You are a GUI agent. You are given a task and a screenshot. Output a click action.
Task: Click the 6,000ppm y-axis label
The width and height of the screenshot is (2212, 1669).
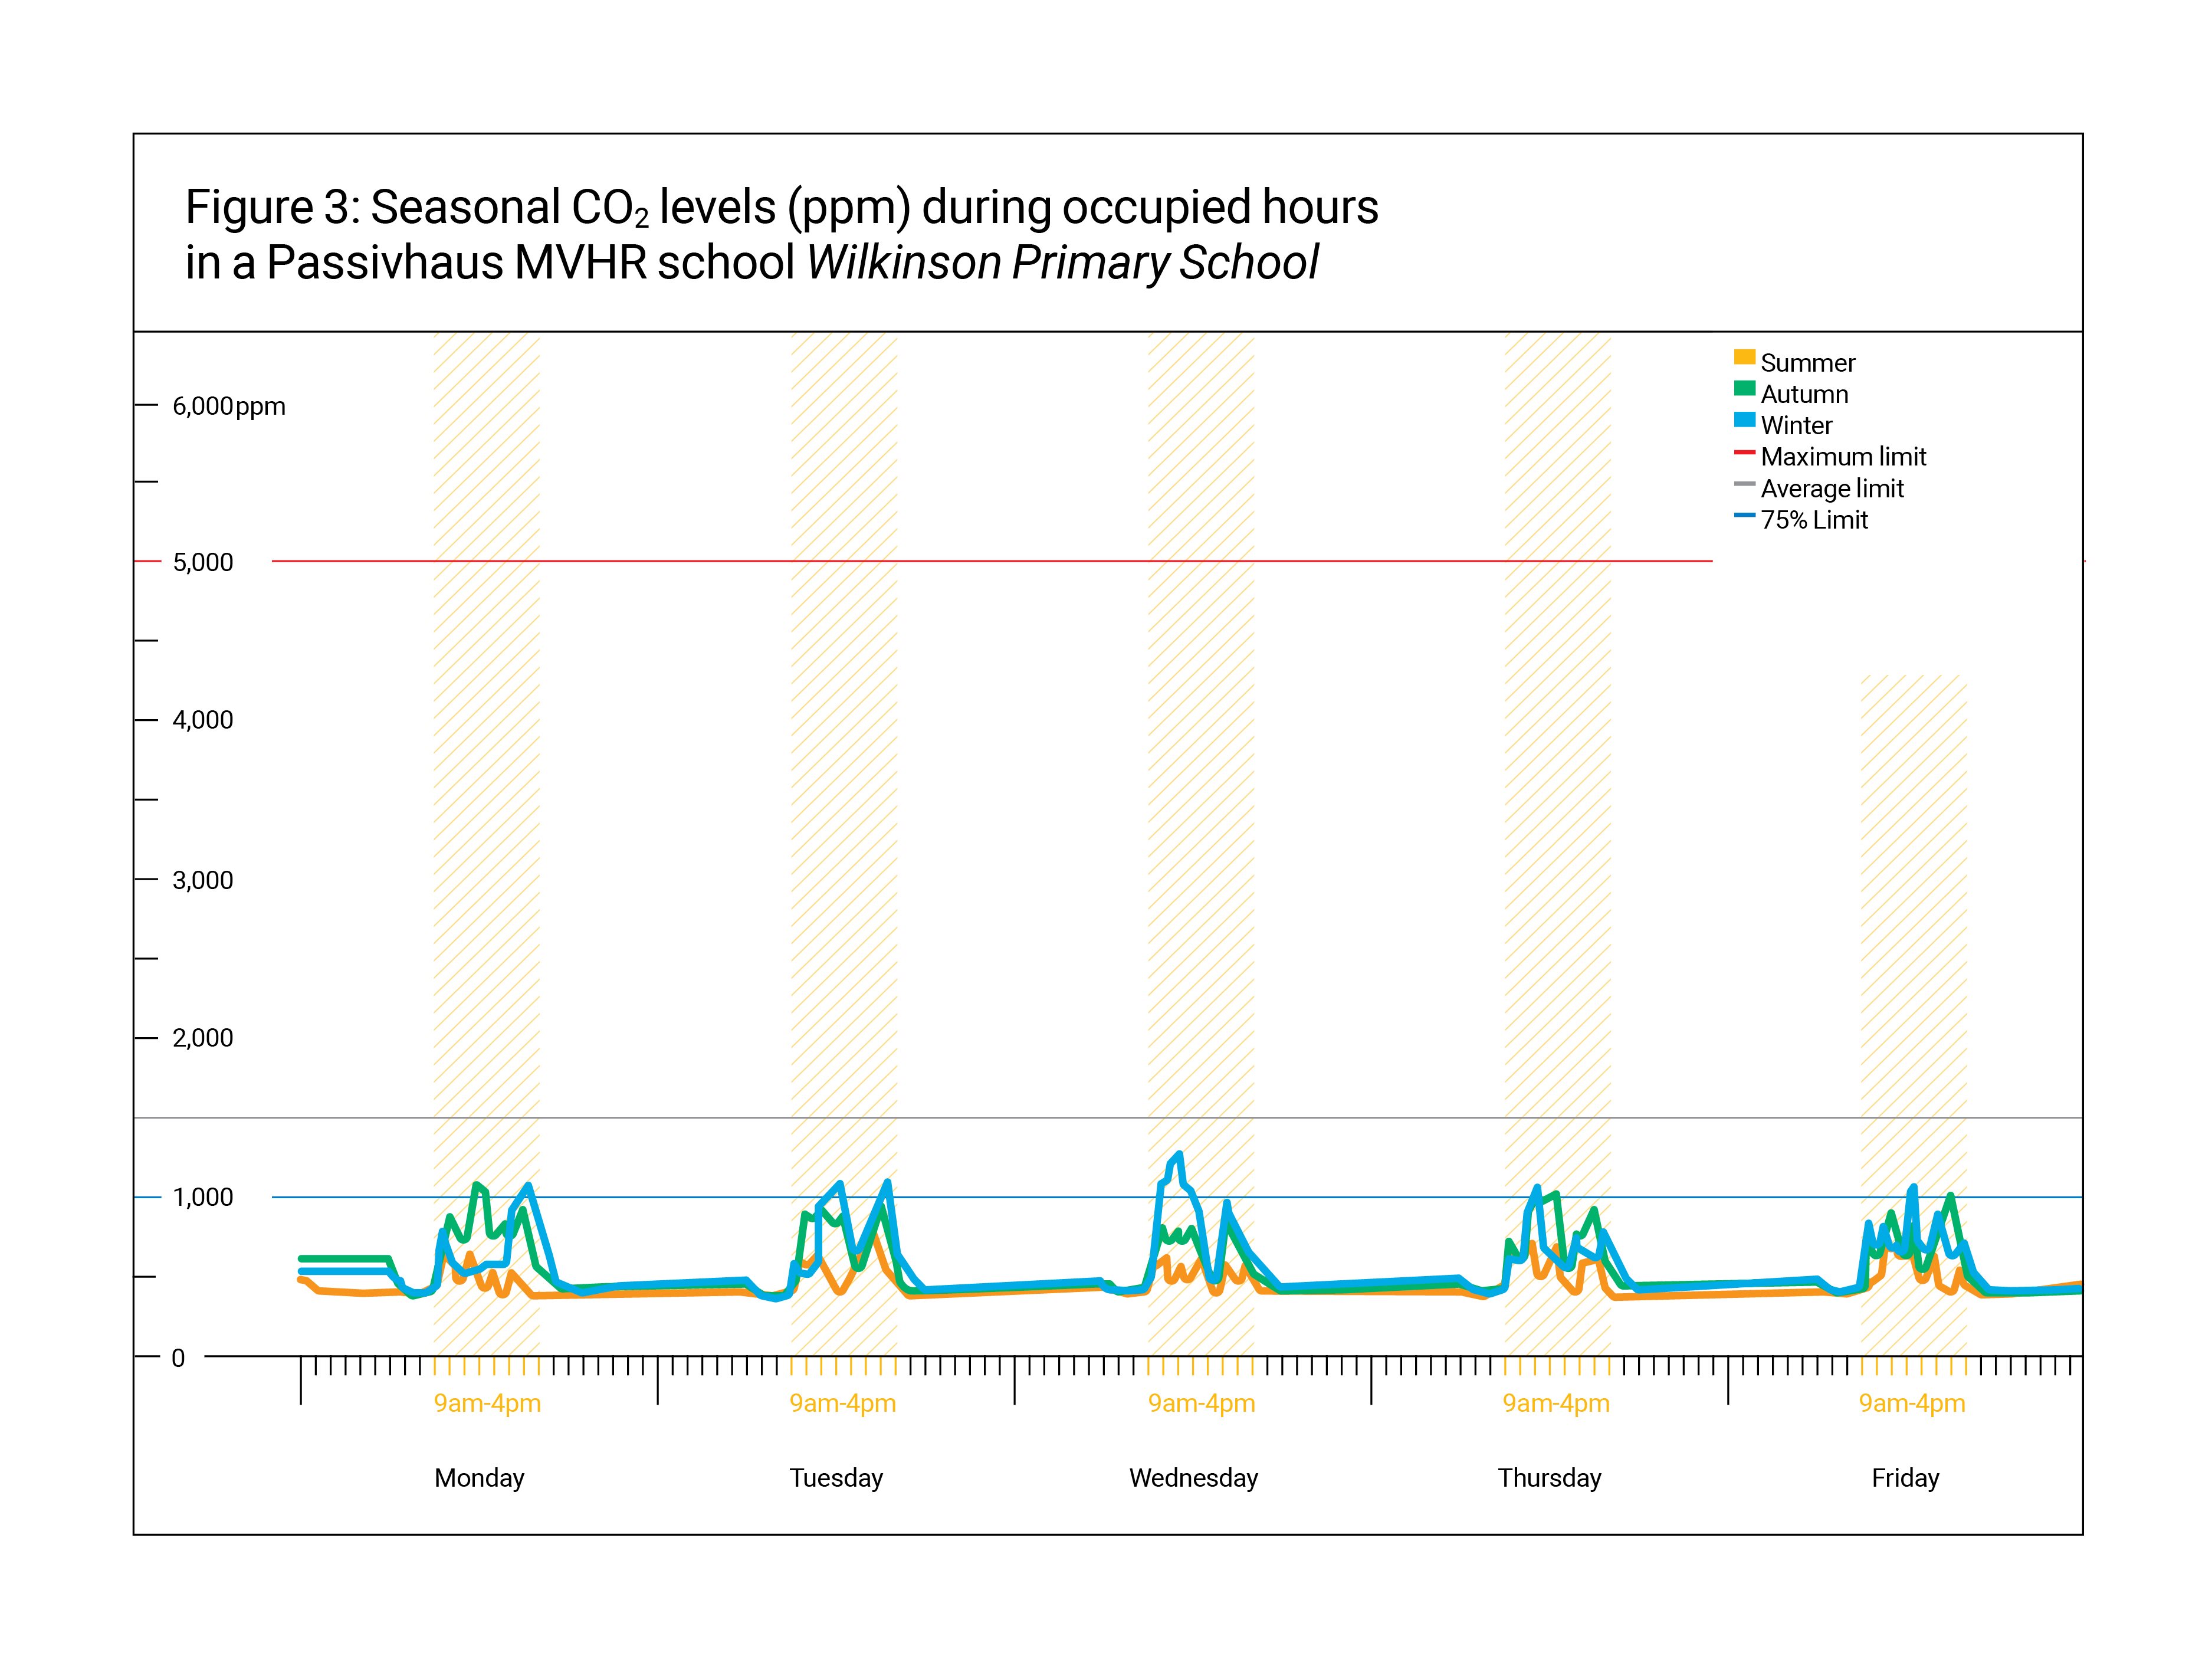pos(229,406)
